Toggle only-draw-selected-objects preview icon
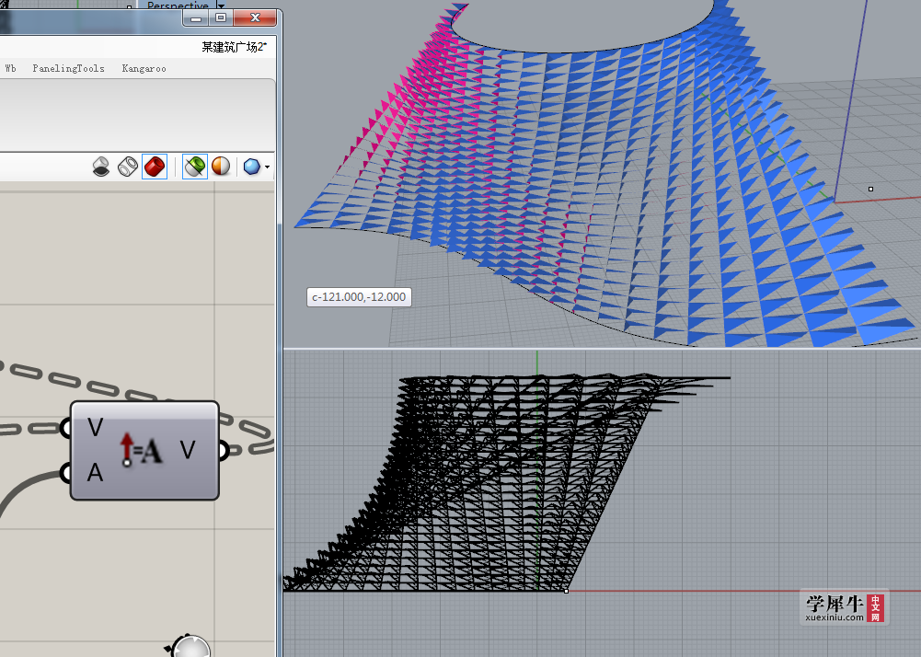Viewport: 921px width, 657px height. [195, 167]
